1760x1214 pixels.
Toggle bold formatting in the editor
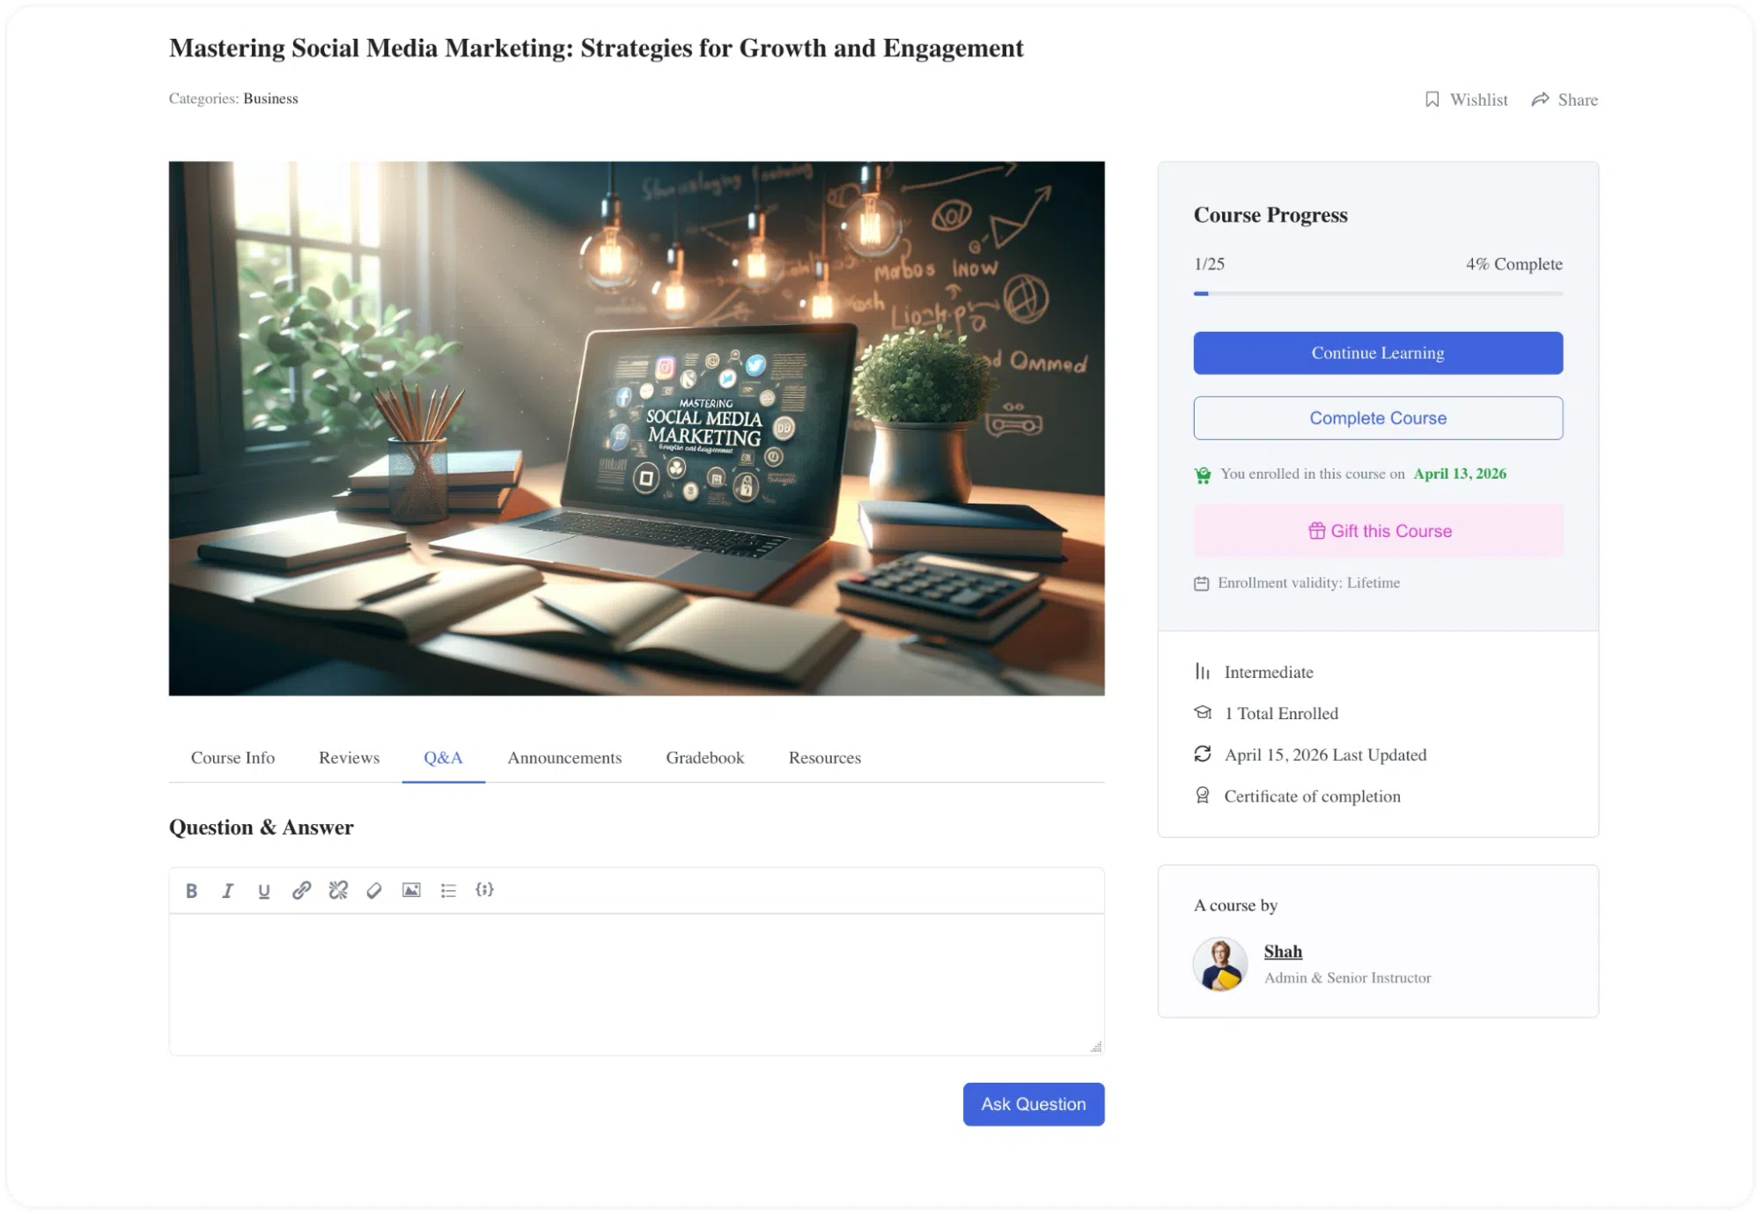[191, 890]
